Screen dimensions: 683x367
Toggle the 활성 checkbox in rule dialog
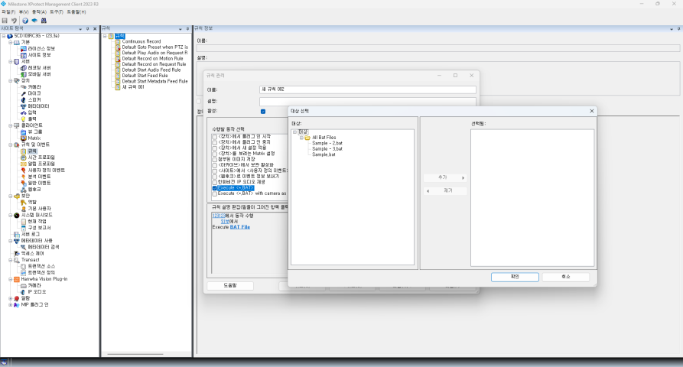coord(262,111)
